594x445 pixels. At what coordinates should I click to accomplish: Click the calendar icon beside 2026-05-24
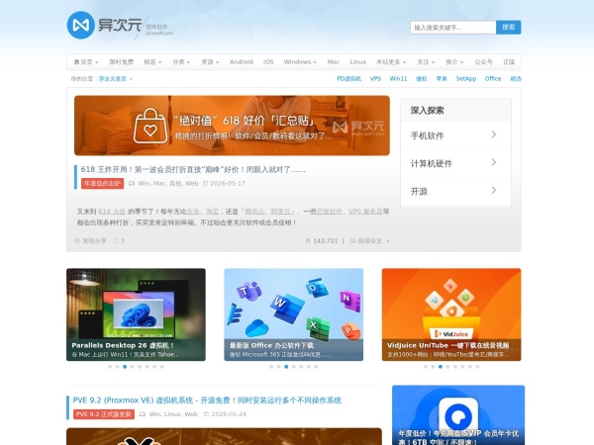[207, 414]
